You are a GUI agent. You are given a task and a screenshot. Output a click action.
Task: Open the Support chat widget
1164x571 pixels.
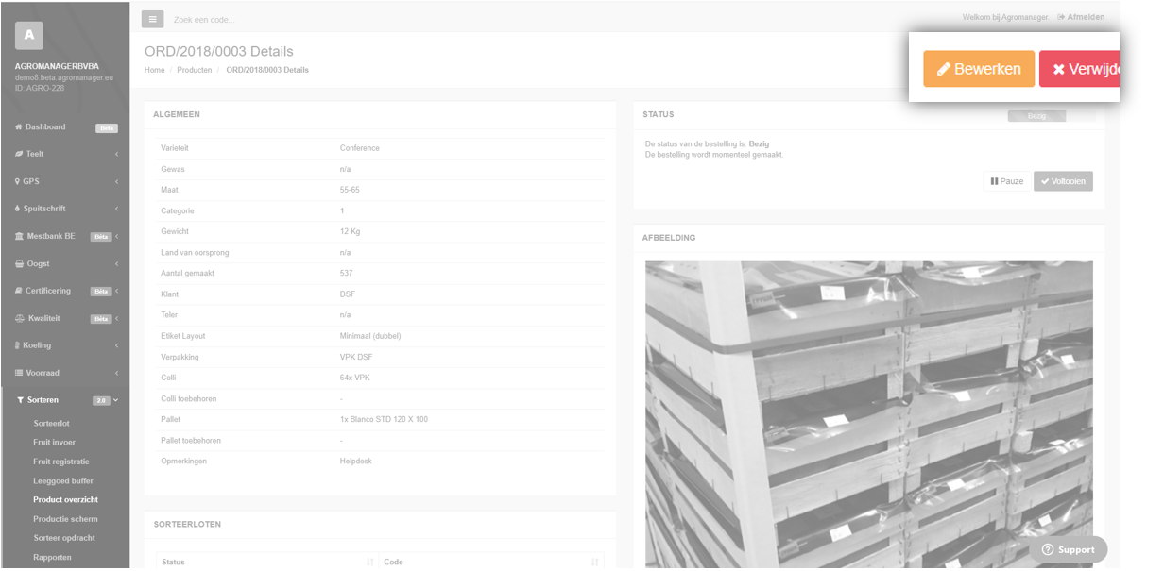coord(1069,549)
